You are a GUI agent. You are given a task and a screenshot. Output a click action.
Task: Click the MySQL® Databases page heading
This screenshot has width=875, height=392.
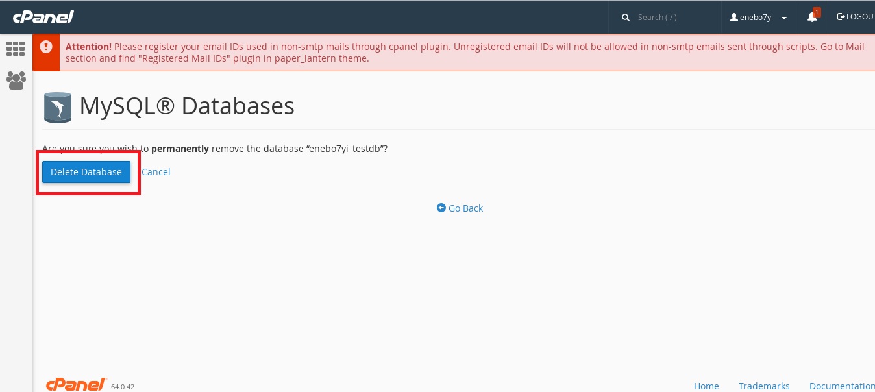tap(187, 106)
